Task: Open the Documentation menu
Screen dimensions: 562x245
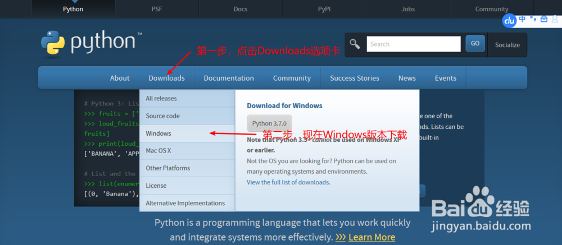Action: [229, 78]
